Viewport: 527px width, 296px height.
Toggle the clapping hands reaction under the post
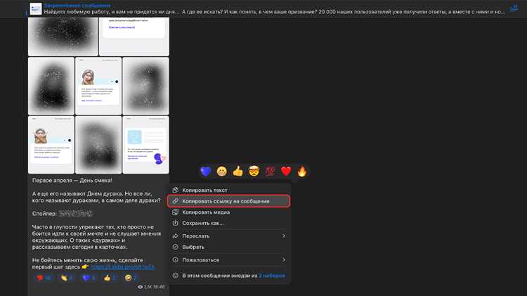click(67, 278)
